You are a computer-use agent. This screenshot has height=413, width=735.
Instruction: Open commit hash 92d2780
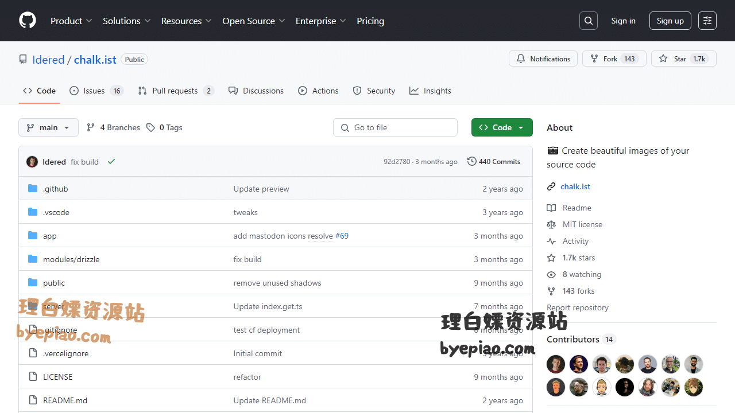pyautogui.click(x=397, y=162)
